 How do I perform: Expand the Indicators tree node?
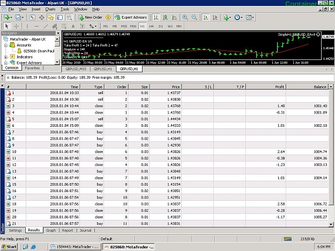[x=6, y=57]
